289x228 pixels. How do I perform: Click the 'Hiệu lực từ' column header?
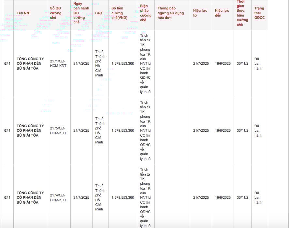click(x=200, y=13)
